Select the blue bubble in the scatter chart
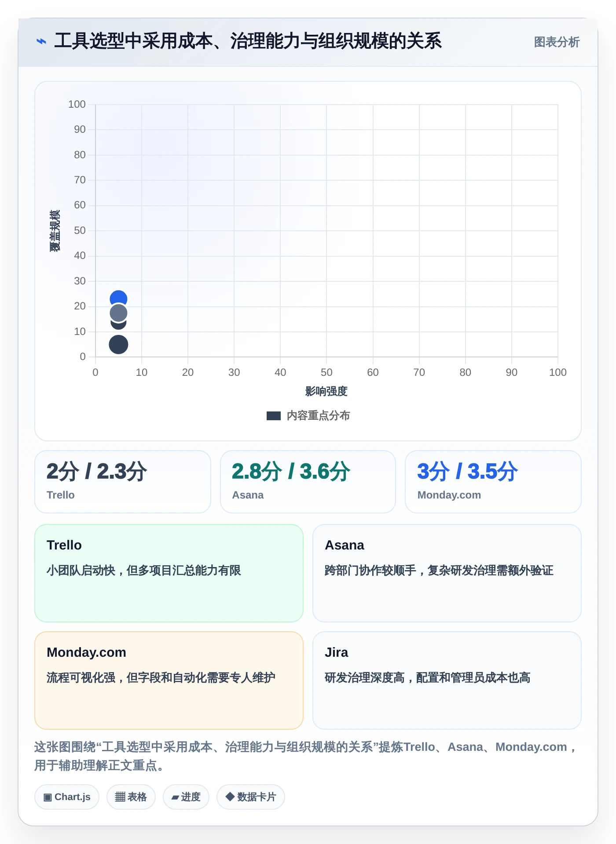The width and height of the screenshot is (616, 844). click(x=118, y=297)
